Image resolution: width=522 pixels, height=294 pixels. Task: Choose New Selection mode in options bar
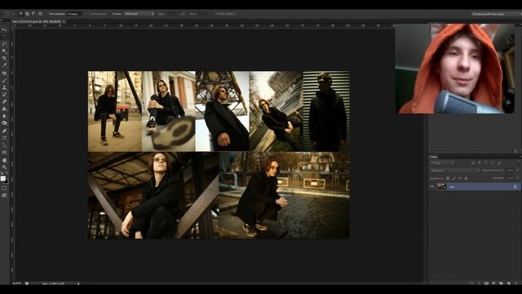click(20, 14)
